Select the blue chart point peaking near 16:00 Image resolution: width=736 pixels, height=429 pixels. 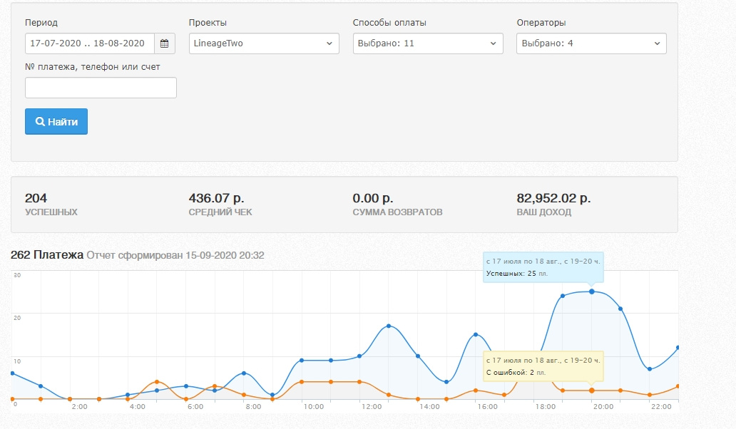(476, 334)
